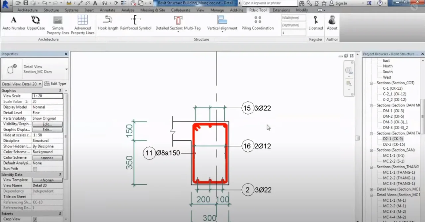The width and height of the screenshot is (425, 222).
Task: Select the Text tool icon (letter A) in quick access
Action: (95, 3)
